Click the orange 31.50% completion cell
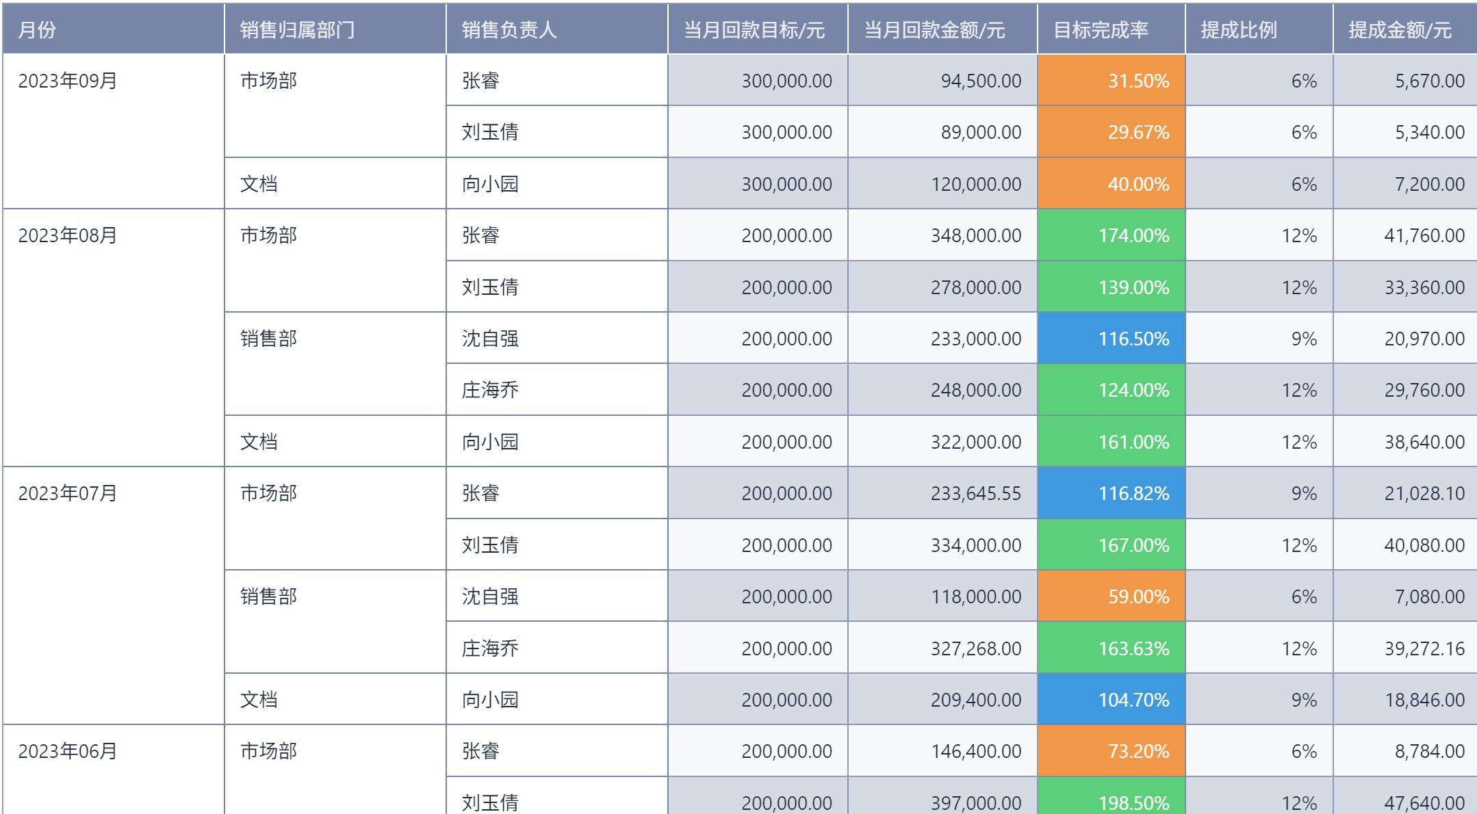This screenshot has width=1477, height=814. [x=1111, y=81]
